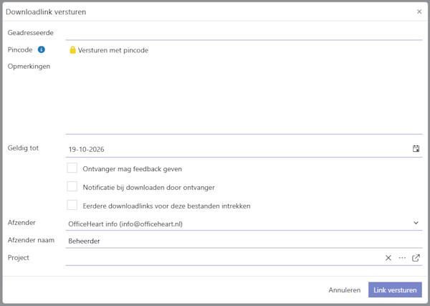Click the Opmerkingen label
430x306 pixels.
point(29,67)
